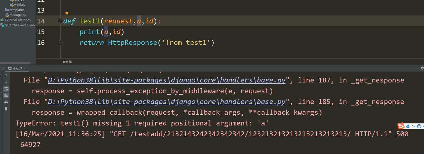Clear console with the trash icon
The height and width of the screenshot is (154, 424).
[x=6, y=109]
